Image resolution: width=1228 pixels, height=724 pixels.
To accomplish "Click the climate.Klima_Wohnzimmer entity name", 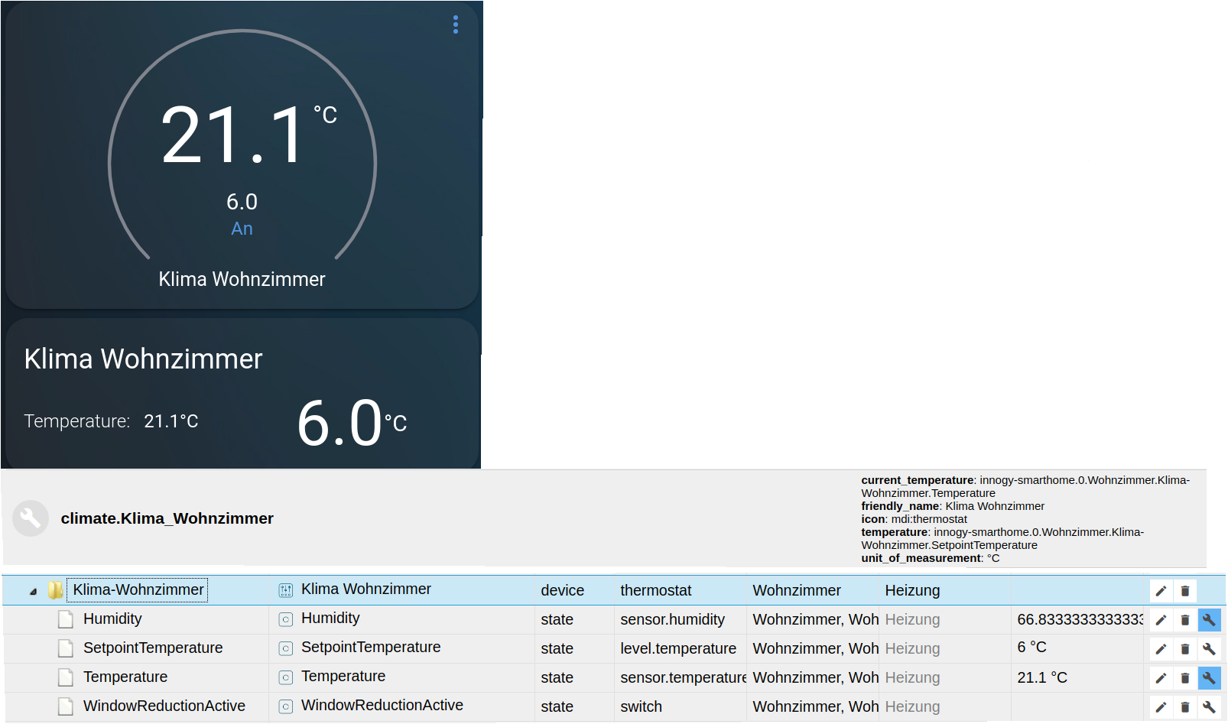I will click(x=167, y=518).
